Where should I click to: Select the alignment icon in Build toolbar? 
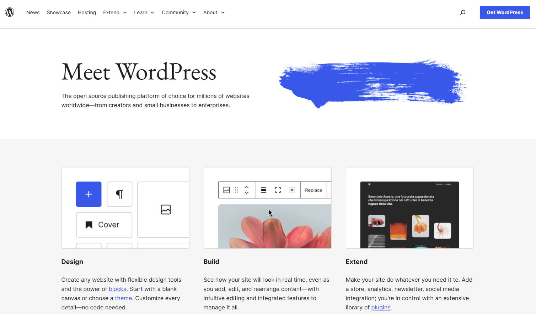(x=263, y=190)
